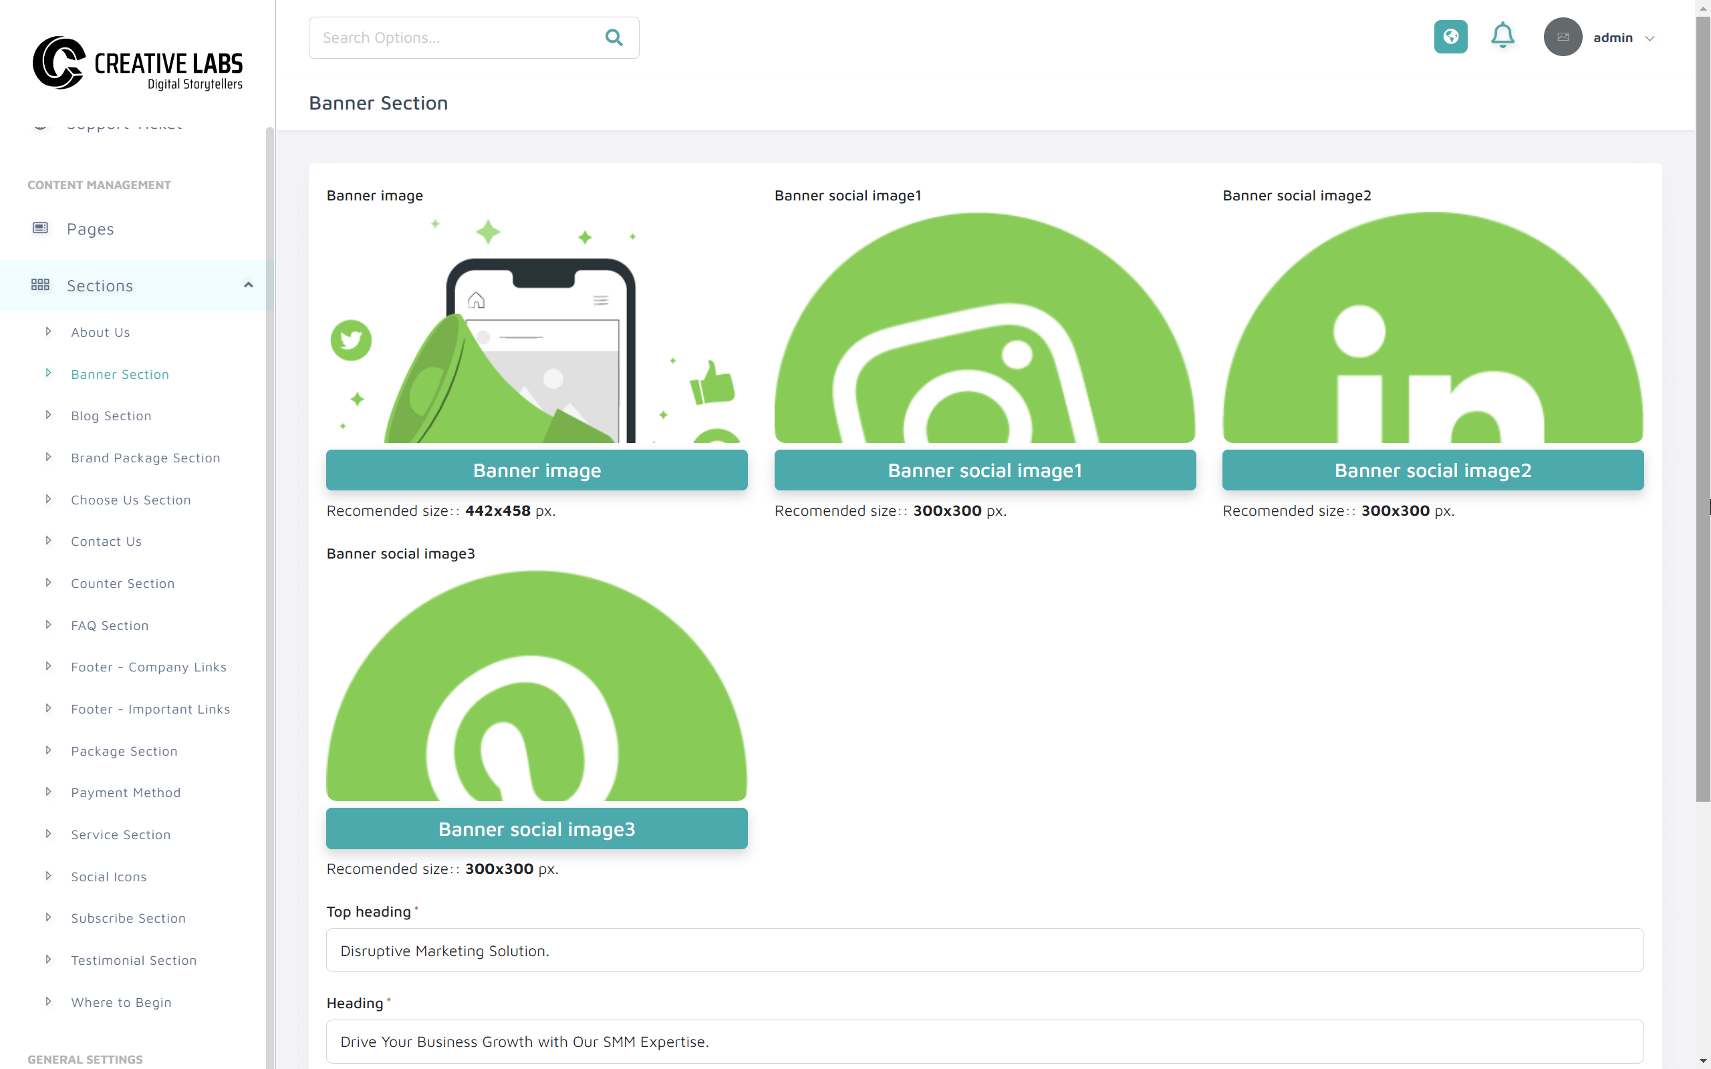The image size is (1711, 1069).
Task: Select the Pages sidebar icon
Action: point(40,228)
